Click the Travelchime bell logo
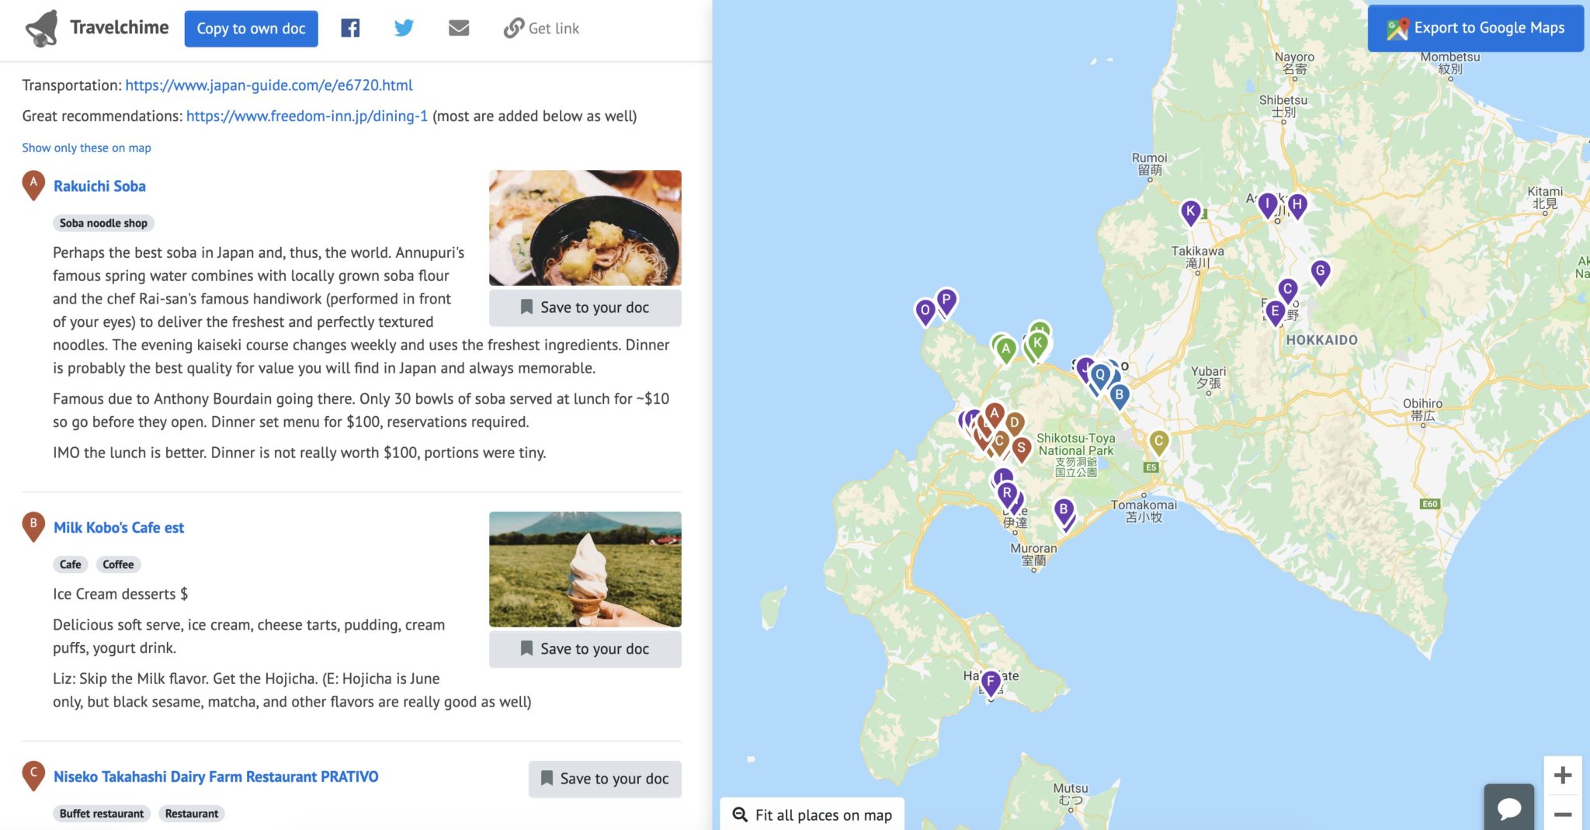 point(42,29)
